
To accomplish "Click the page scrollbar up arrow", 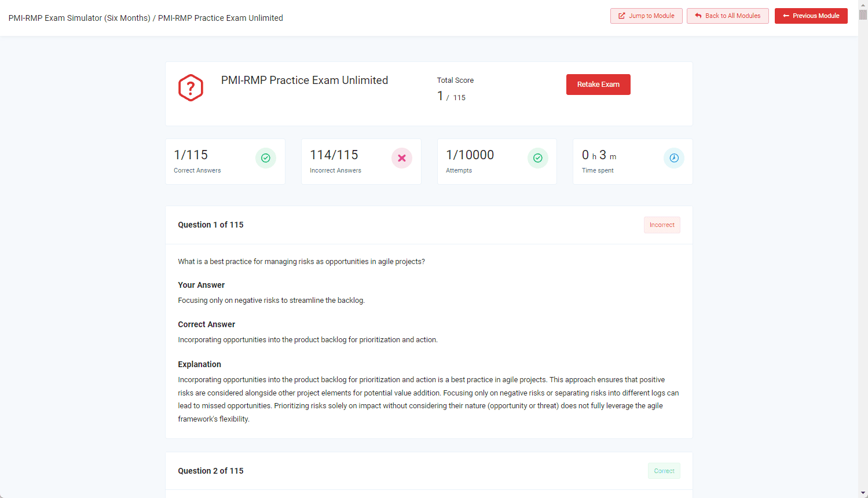I will [863, 4].
